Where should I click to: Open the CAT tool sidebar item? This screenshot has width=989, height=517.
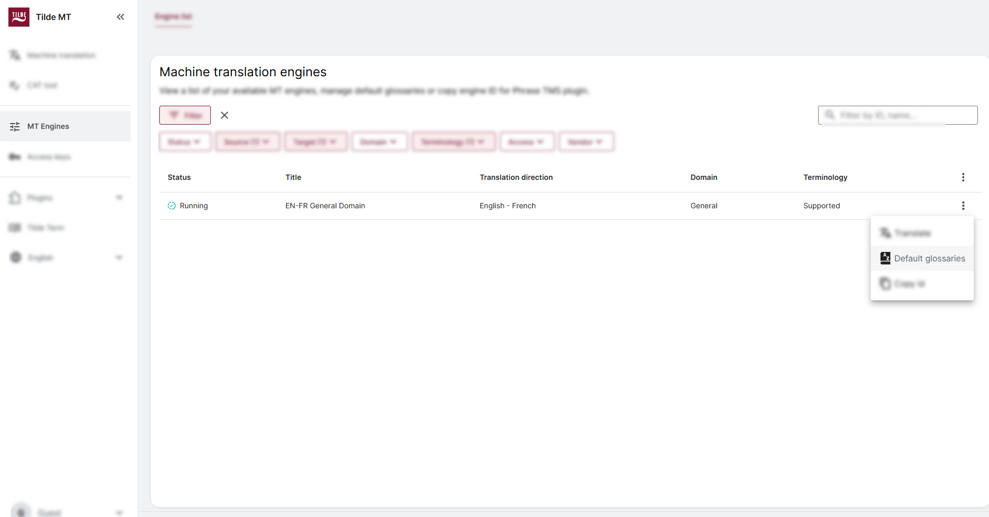click(x=14, y=85)
